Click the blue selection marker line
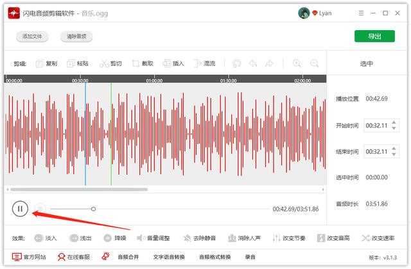 click(x=85, y=134)
